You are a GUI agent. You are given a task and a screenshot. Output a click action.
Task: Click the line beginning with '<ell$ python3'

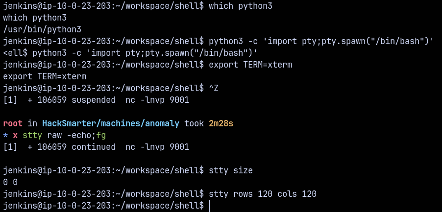pos(130,53)
